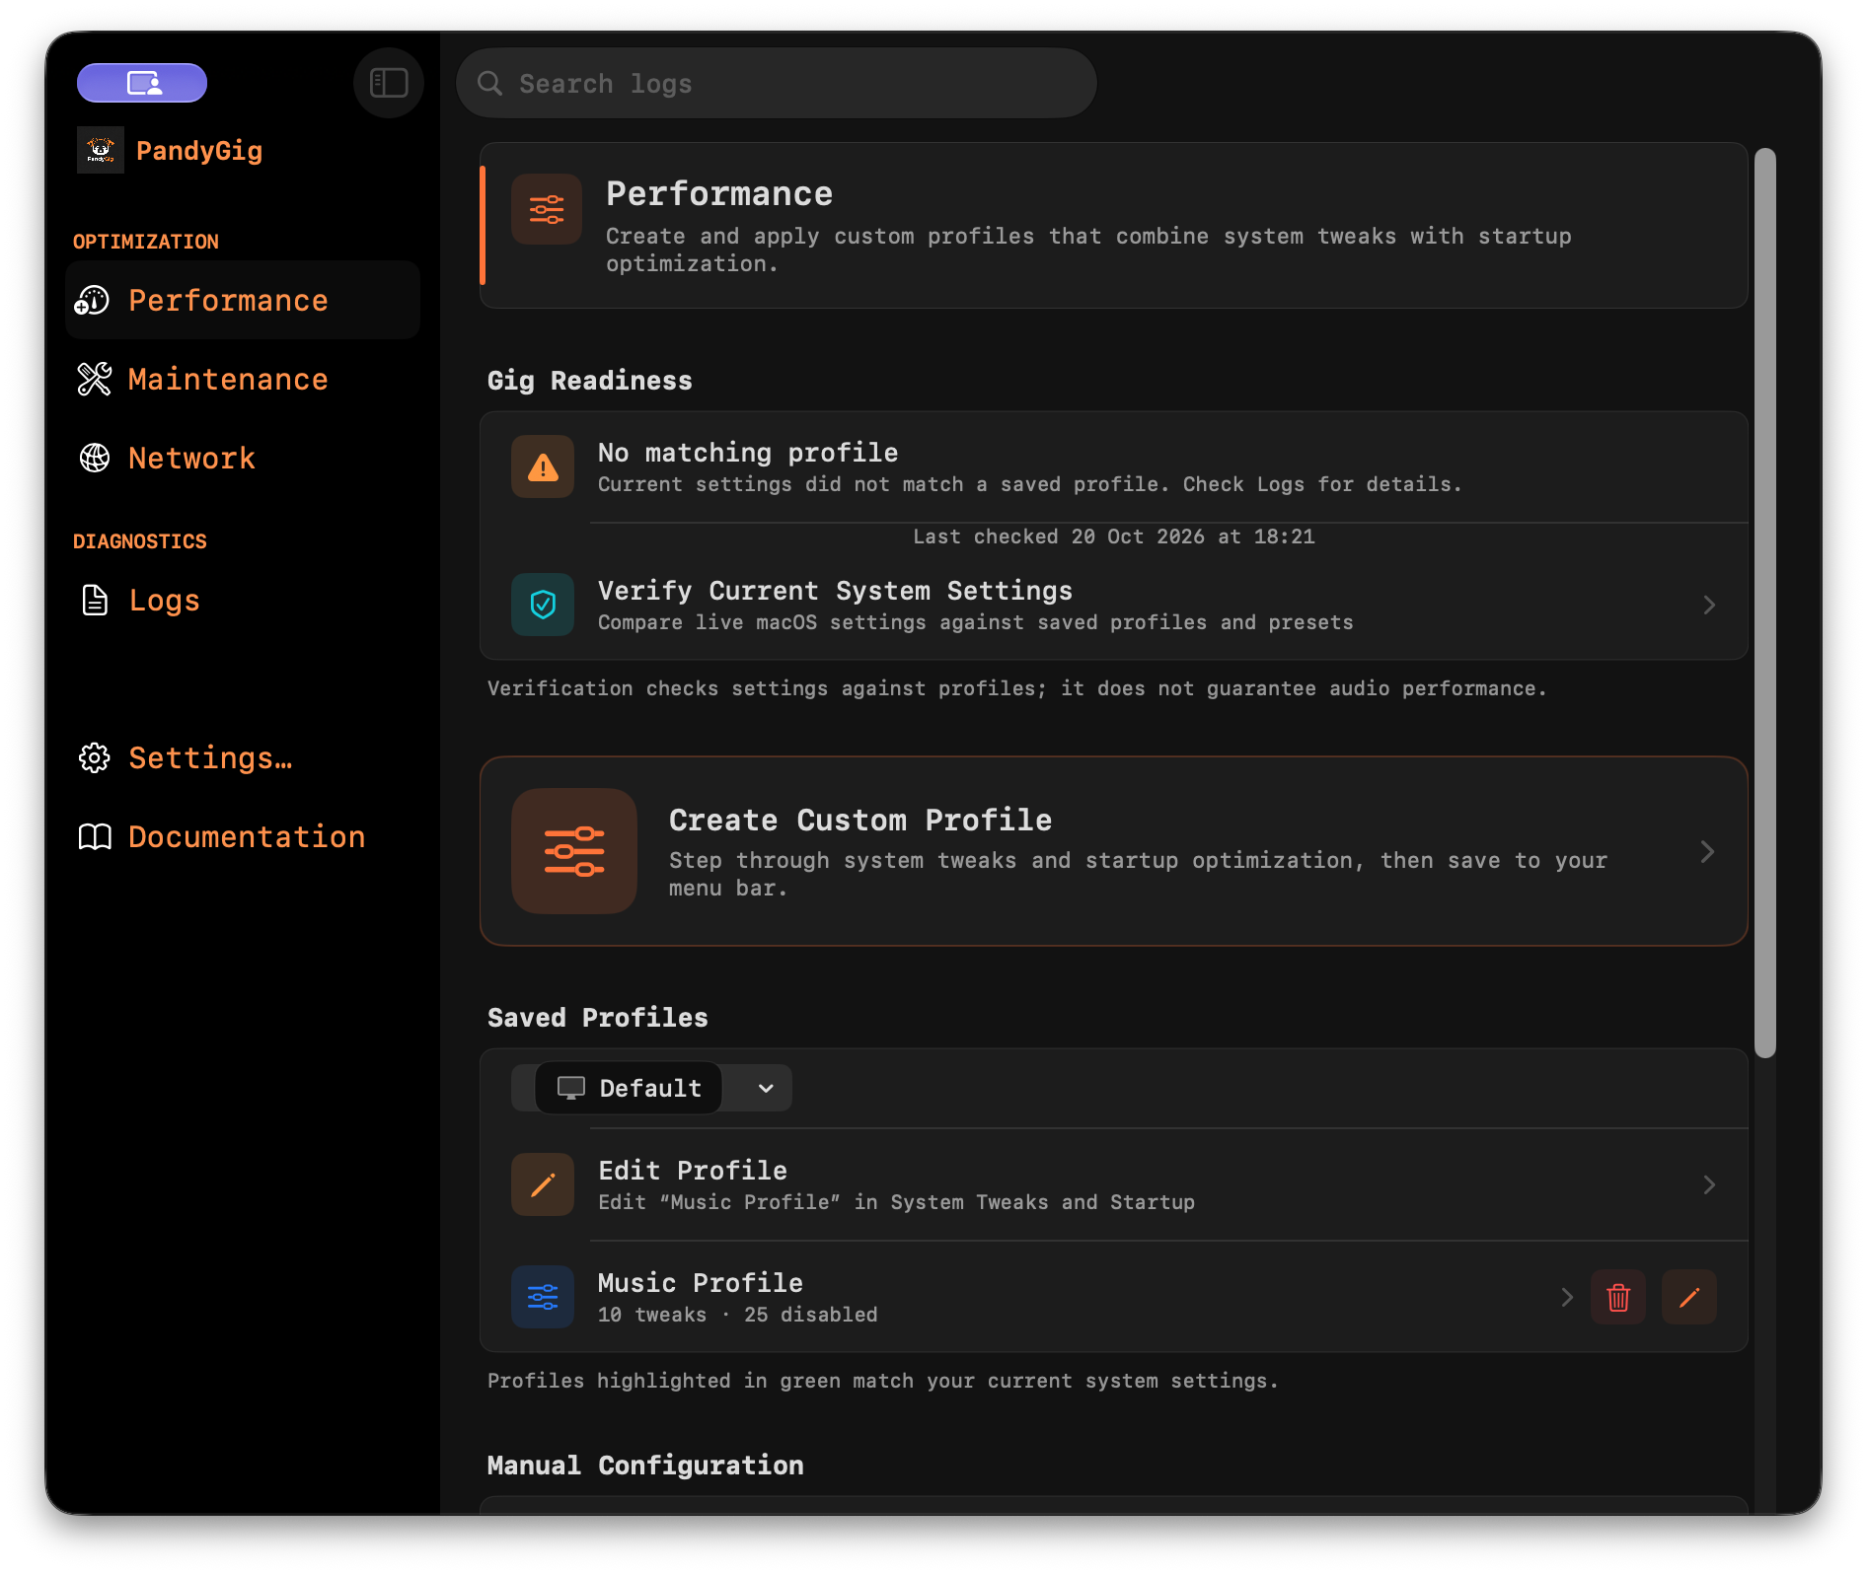Click the Network globe icon

pos(95,458)
